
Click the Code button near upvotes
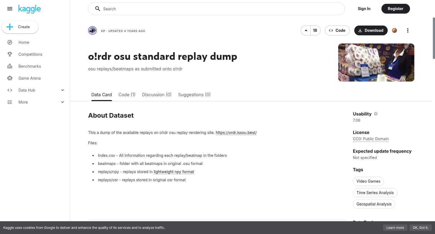pos(337,30)
